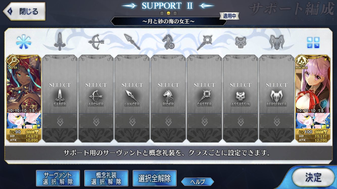Click the Caster staff class icon header
The image size is (337, 189).
pos(204,42)
